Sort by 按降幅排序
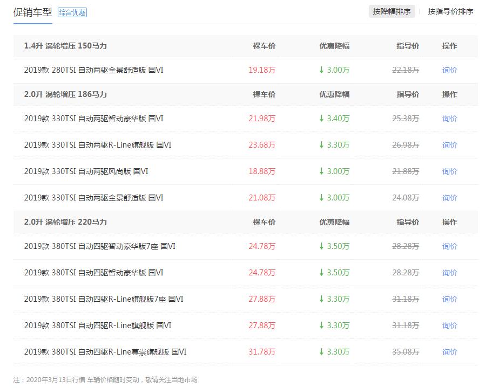Viewport: 486px width, 388px height. pos(392,12)
